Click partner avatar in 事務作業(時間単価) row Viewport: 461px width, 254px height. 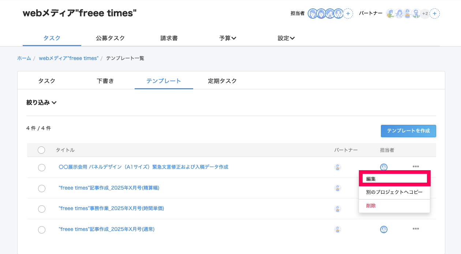(338, 209)
